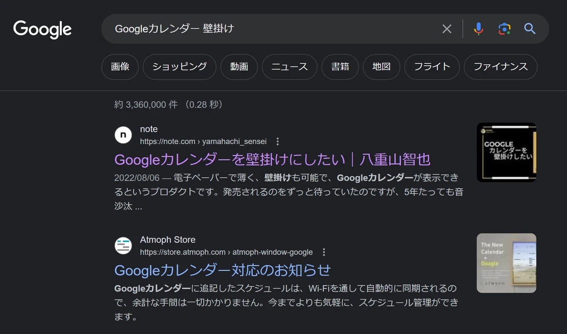
Task: Open more options for the note result
Action: [x=278, y=141]
